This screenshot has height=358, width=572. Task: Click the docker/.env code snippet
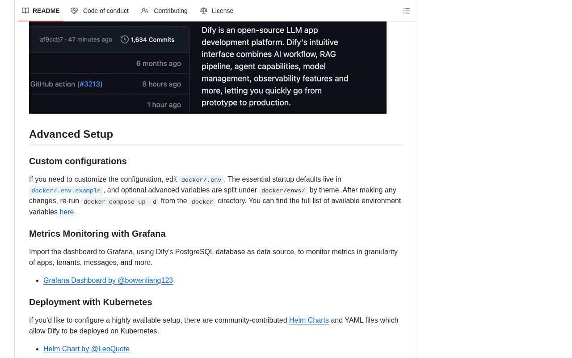click(x=201, y=180)
